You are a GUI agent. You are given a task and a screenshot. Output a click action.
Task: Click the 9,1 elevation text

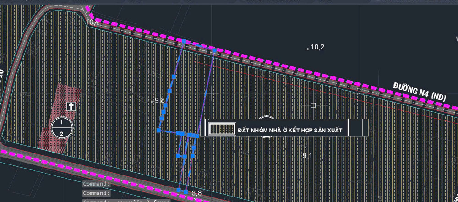point(307,156)
